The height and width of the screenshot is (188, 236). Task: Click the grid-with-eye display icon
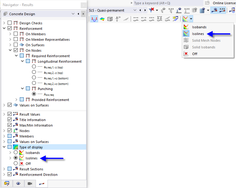click(203, 10)
